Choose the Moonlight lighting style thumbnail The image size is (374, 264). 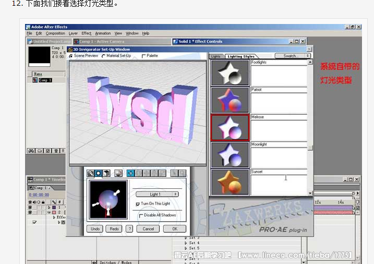coord(230,155)
